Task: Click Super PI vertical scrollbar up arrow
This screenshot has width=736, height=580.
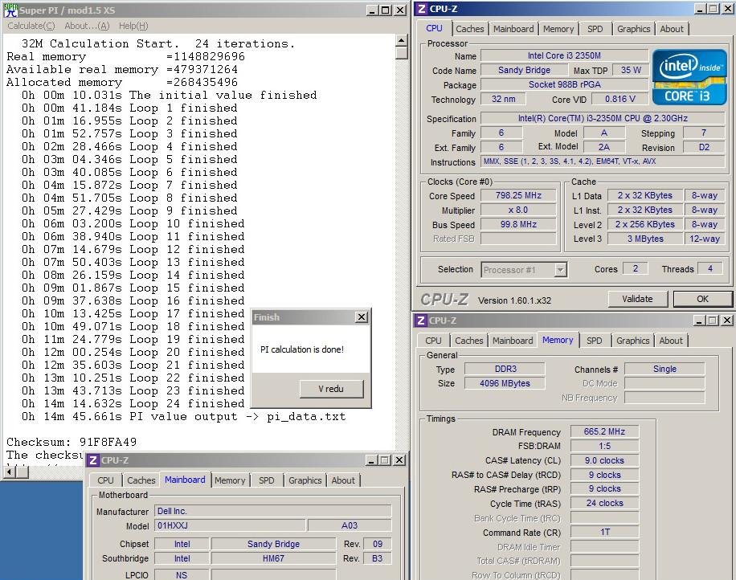Action: [x=401, y=41]
